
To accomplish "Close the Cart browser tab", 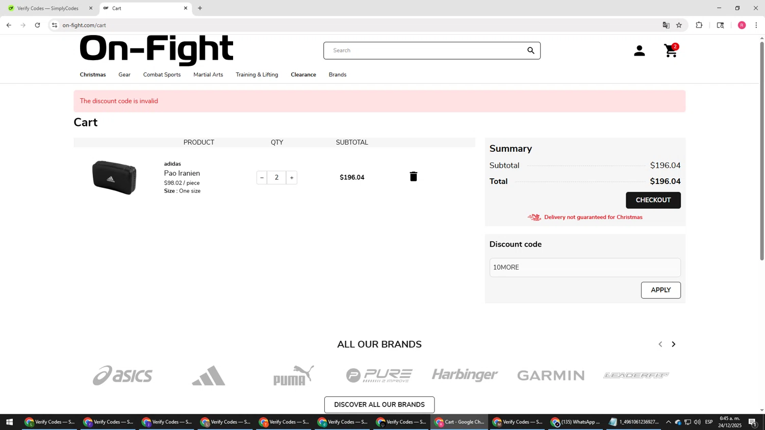I will click(x=186, y=8).
